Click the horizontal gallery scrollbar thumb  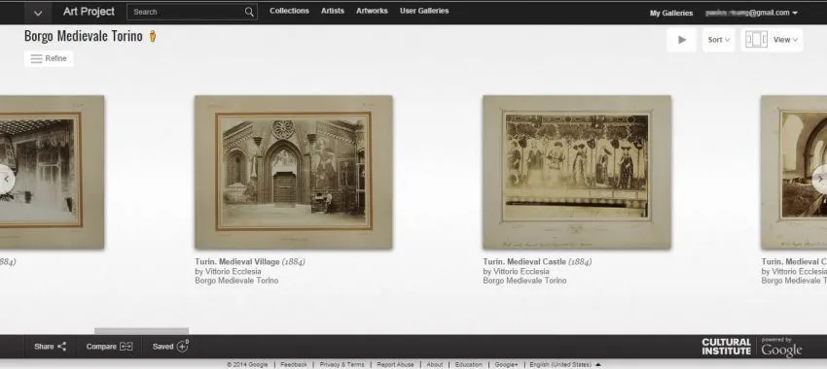point(141,331)
